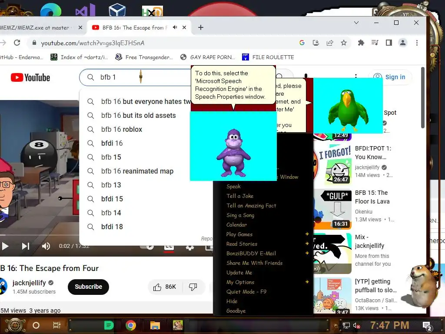This screenshot has height=334, width=445.
Task: Open jacknjellify channel avatar
Action: click(3, 286)
